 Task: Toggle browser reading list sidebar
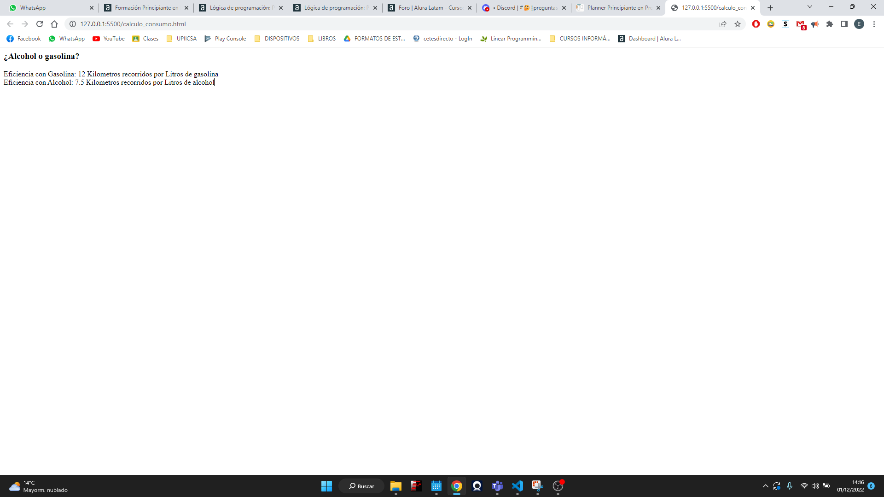click(844, 24)
